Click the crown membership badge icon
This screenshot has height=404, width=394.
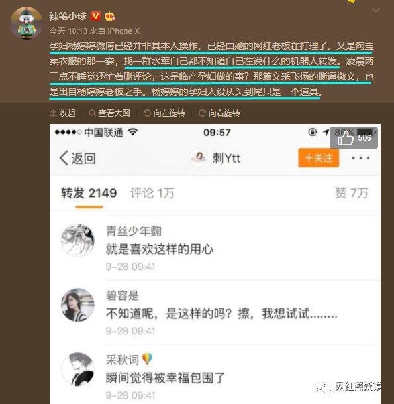[x=109, y=16]
